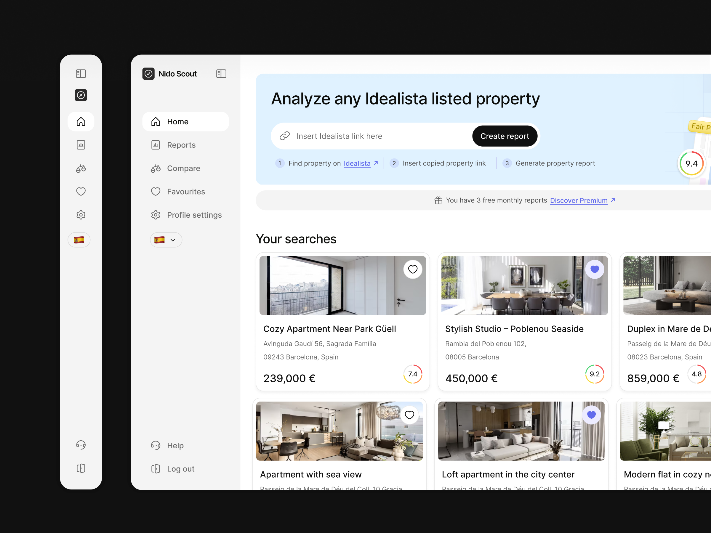
Task: Click the Log out door icon in the icon rail
Action: pyautogui.click(x=81, y=468)
